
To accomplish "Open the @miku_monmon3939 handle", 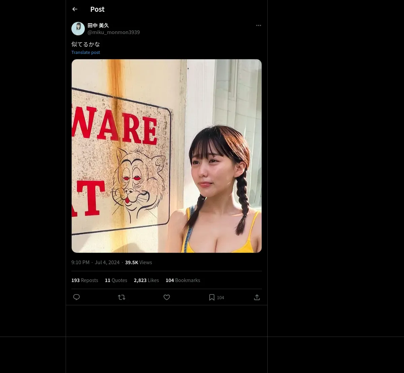I will (114, 32).
